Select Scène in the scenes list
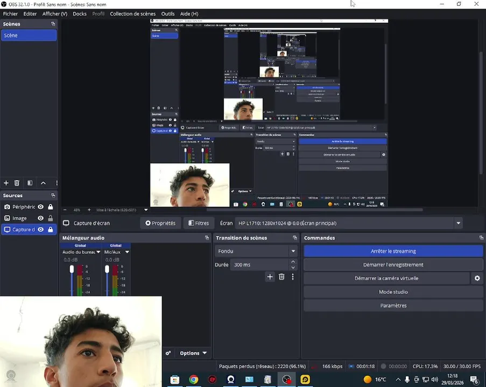 coord(29,35)
